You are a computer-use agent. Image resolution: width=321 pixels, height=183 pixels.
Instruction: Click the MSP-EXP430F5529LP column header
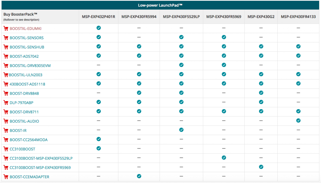pos(181,17)
